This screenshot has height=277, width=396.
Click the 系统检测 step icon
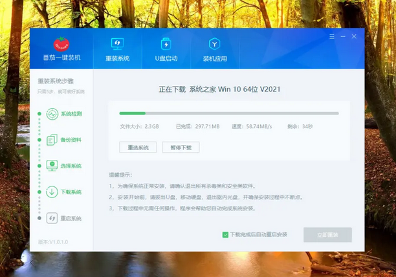tap(52, 114)
